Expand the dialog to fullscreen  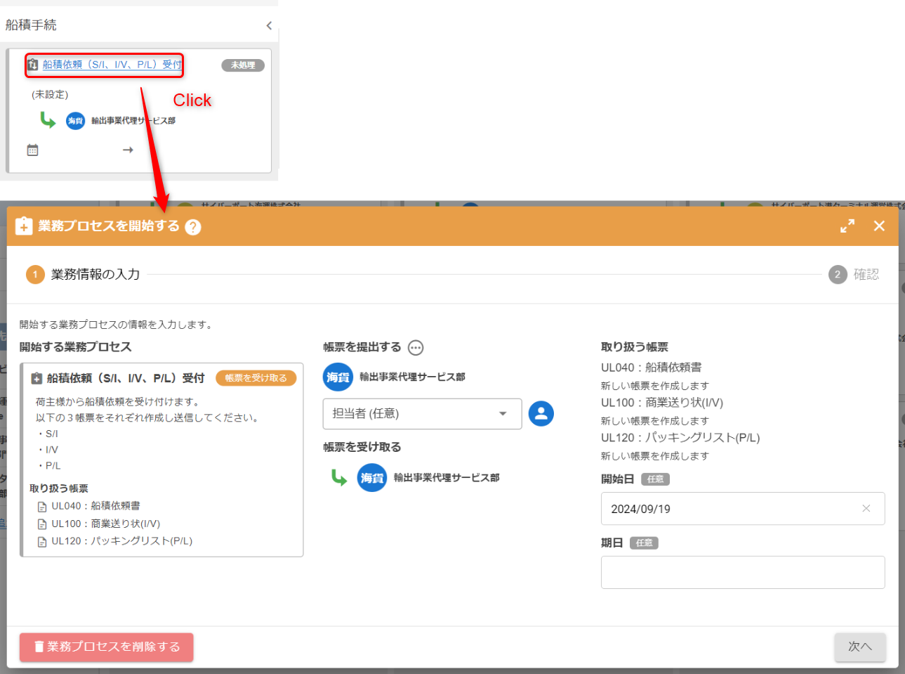[847, 226]
